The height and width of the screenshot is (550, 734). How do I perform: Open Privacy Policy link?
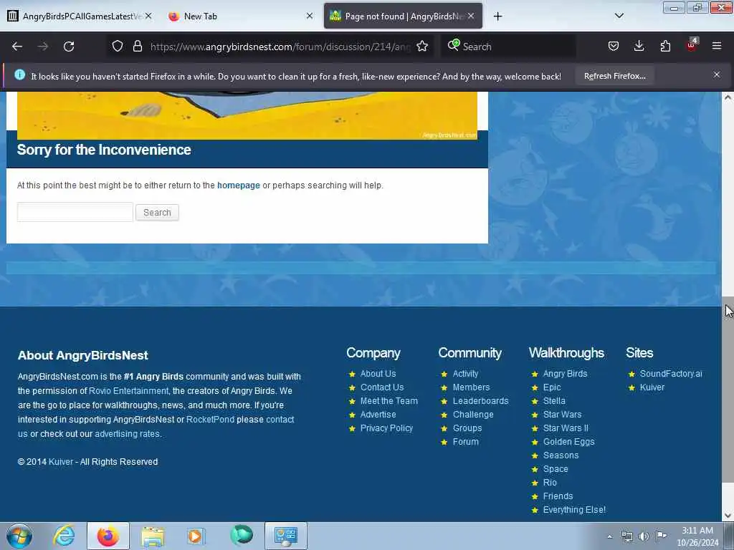[x=386, y=428]
